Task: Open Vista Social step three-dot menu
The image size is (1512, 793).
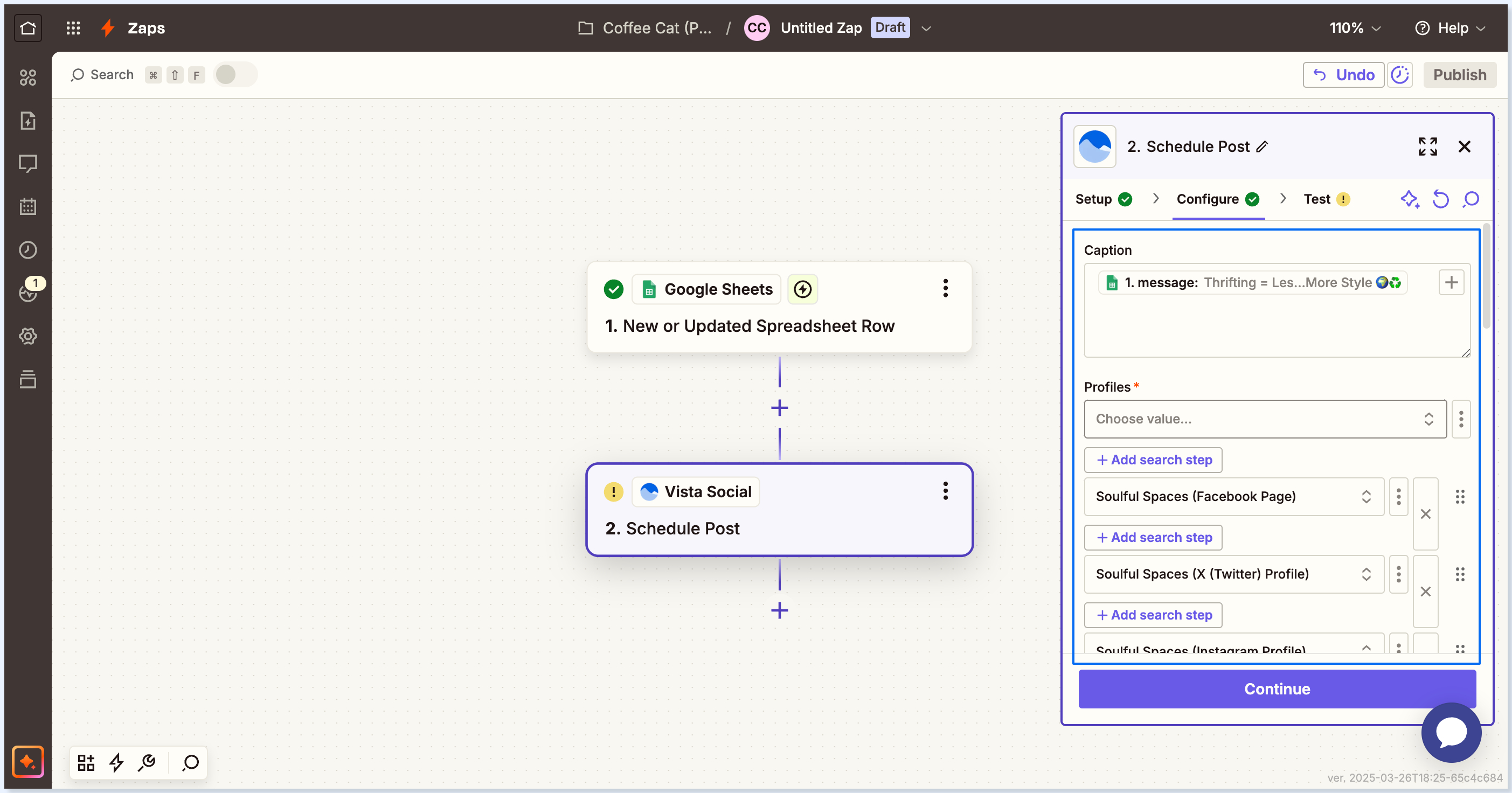Action: click(945, 491)
